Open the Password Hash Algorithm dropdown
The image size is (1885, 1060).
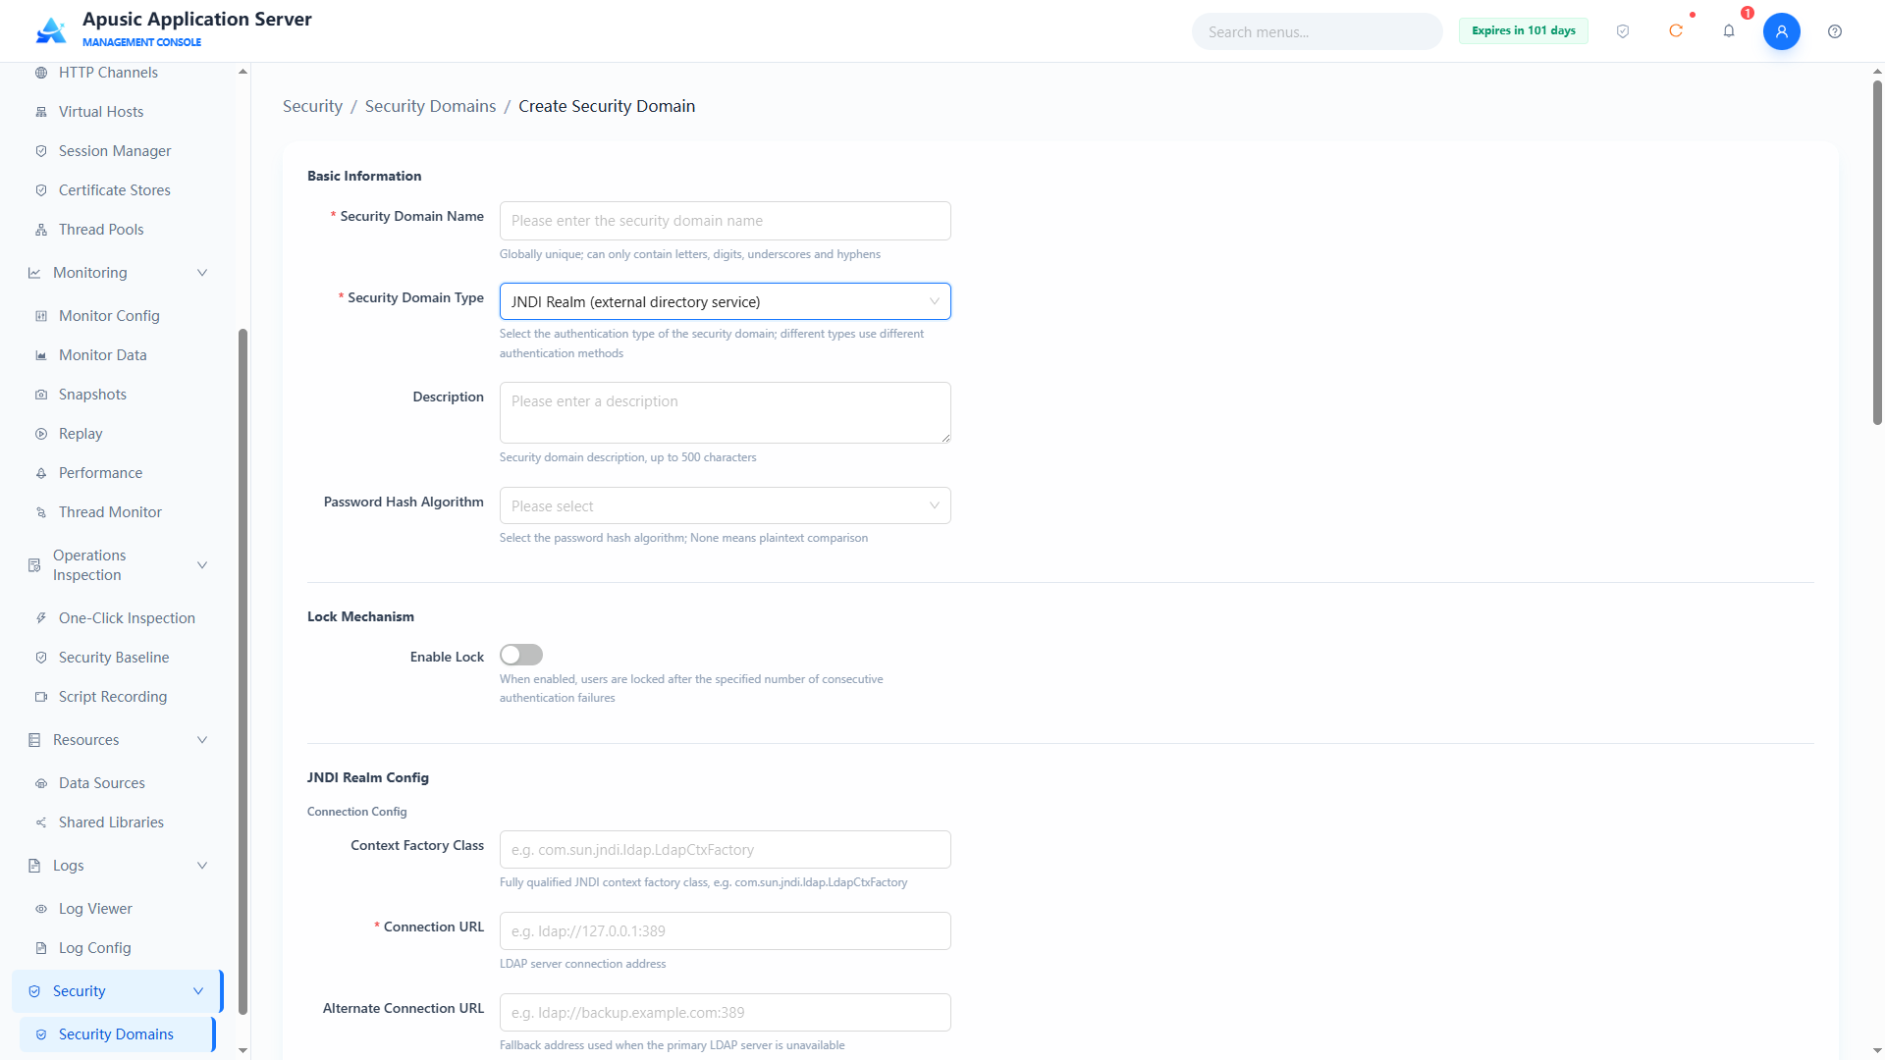[x=725, y=505]
